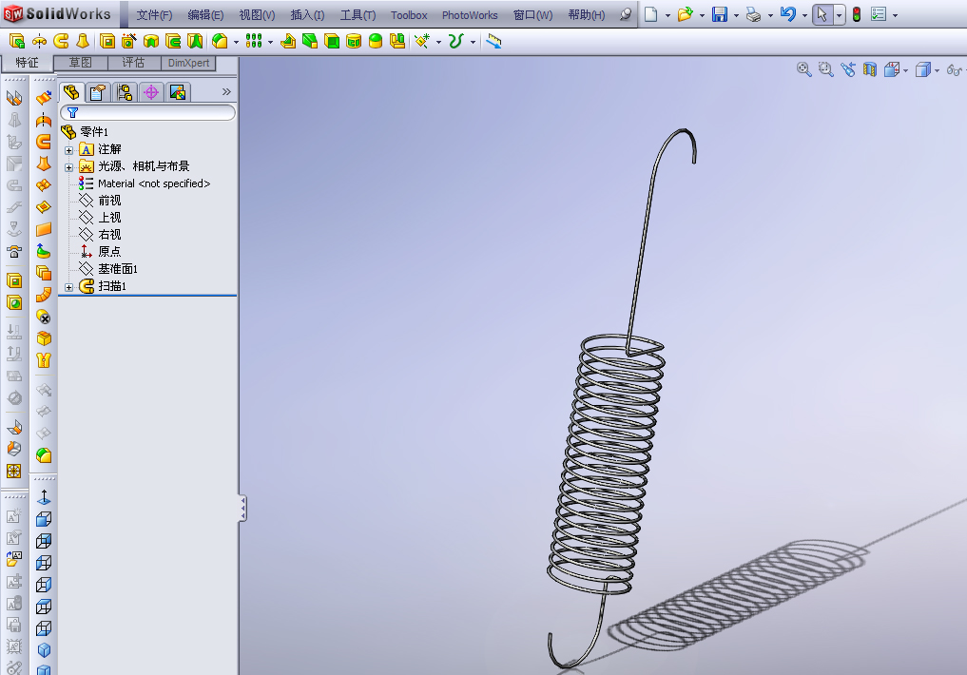Switch to the DimXpert tab

pyautogui.click(x=188, y=63)
